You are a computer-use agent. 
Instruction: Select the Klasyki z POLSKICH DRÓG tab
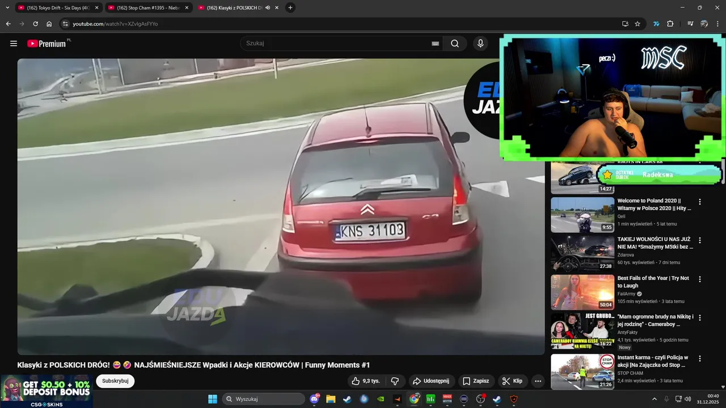(238, 8)
